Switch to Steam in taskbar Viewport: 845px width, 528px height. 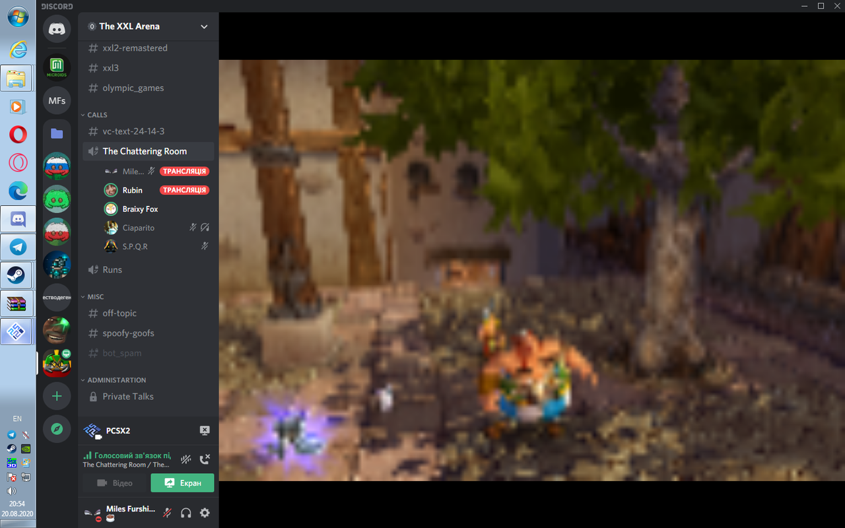pos(17,275)
